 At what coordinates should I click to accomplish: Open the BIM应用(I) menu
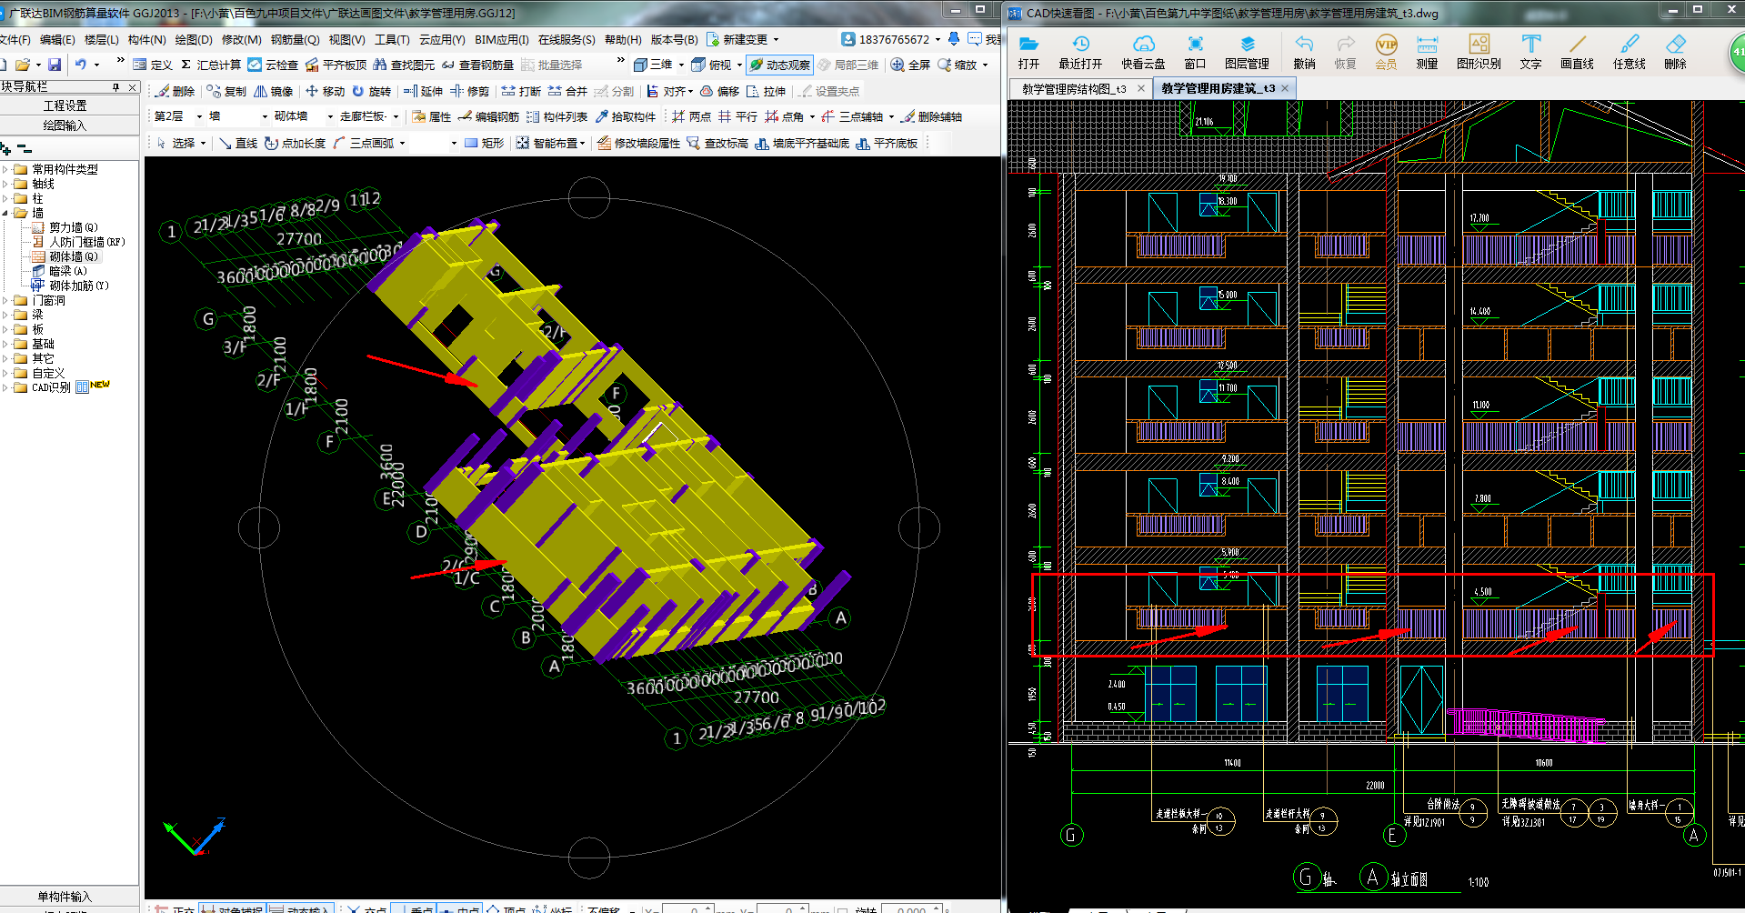[501, 39]
